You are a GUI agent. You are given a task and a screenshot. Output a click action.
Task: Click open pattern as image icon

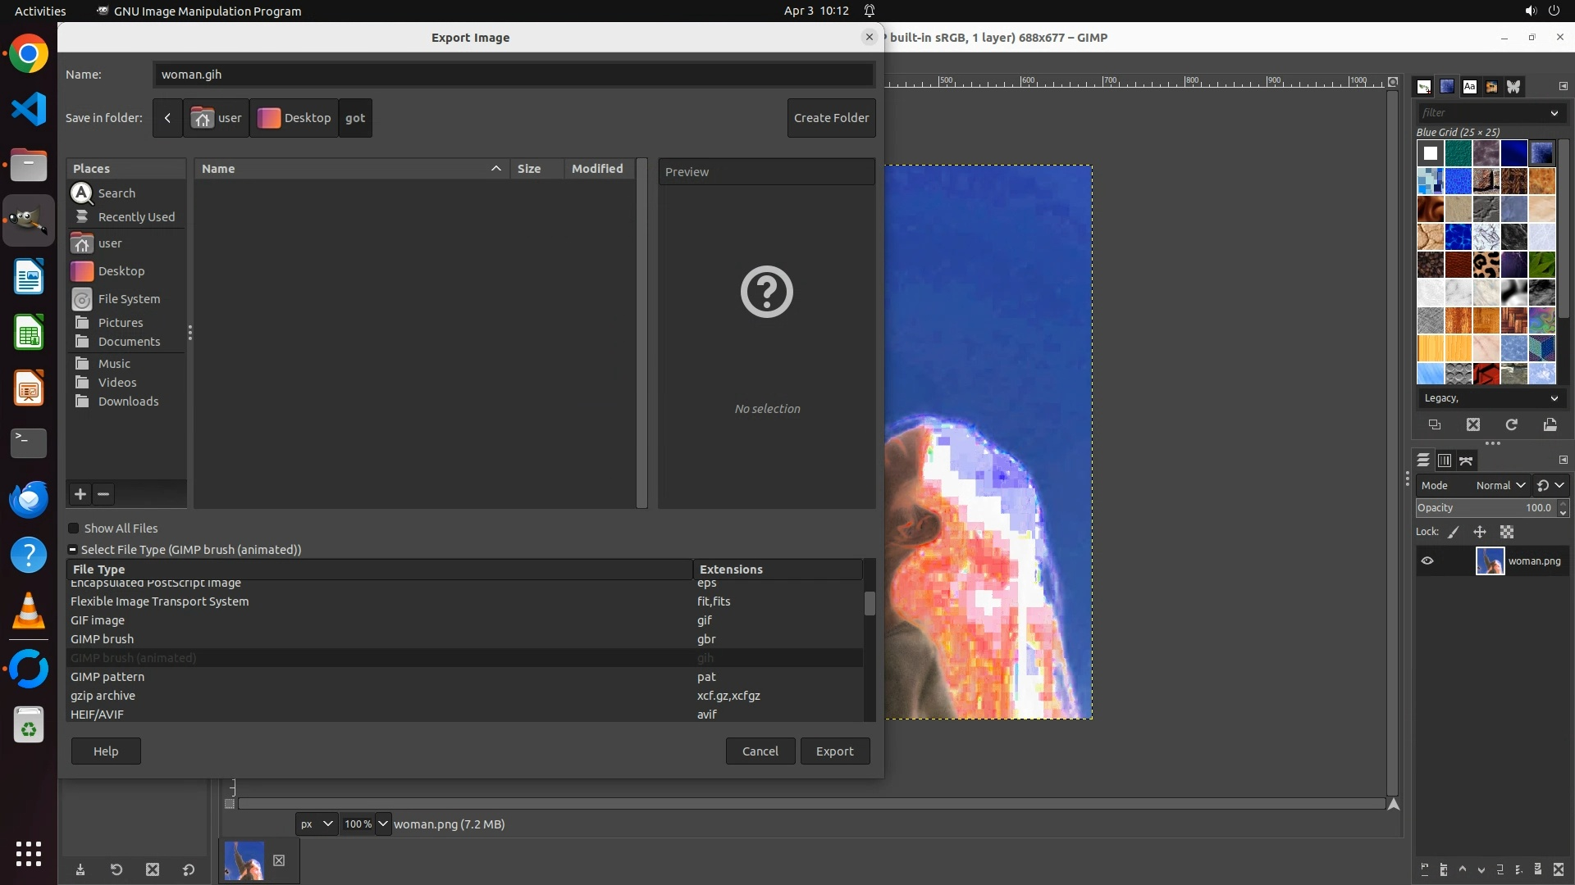[x=1550, y=424]
